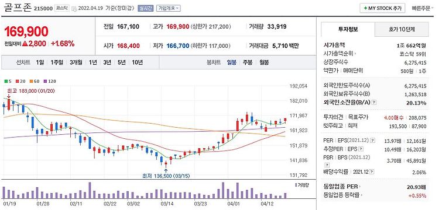Screen dimensions: 439x210
Task: Click the 거래량 legend on volume chart
Action: pos(302,185)
